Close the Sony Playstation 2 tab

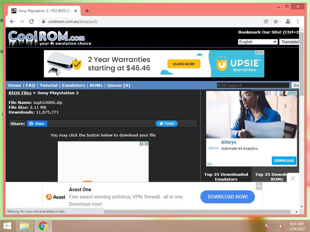75,11
